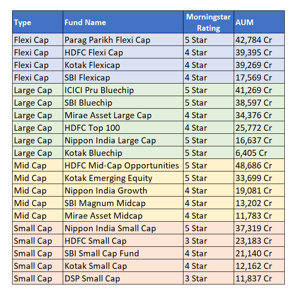The image size is (296, 294).
Task: Select the HDFC Flexi Cap cell
Action: [x=94, y=52]
